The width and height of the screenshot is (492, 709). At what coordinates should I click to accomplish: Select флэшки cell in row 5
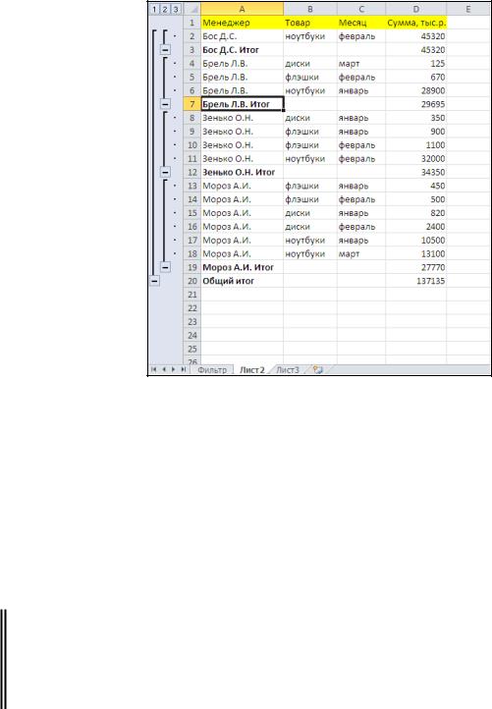(310, 77)
